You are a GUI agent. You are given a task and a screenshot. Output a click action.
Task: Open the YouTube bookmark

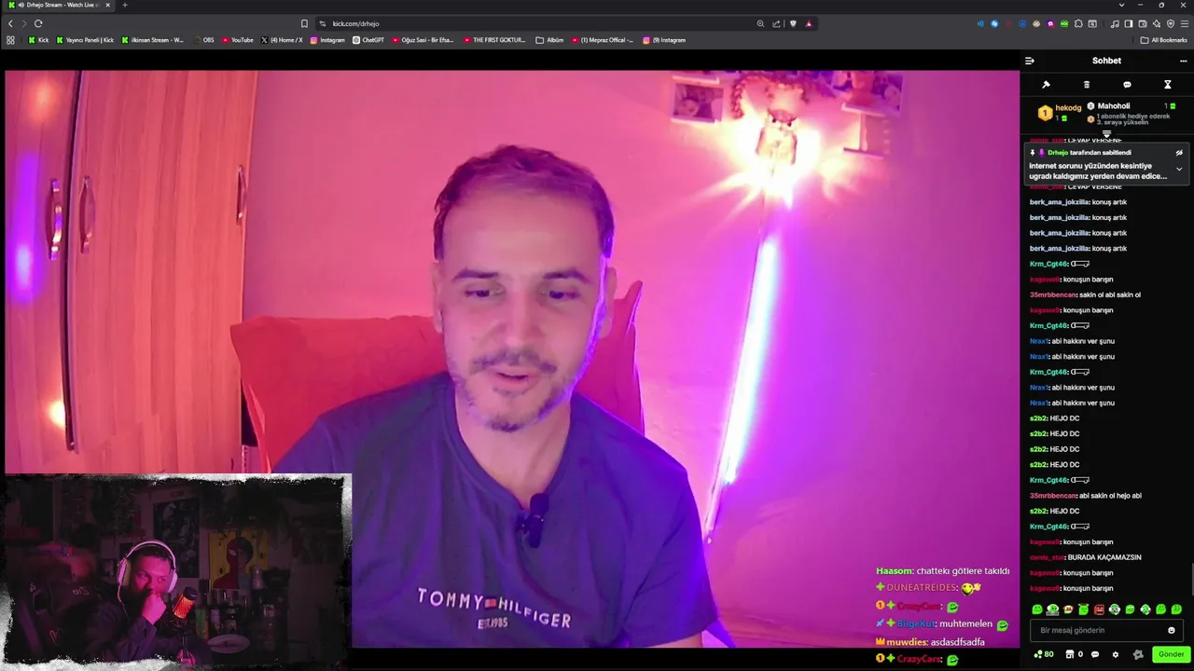(238, 40)
